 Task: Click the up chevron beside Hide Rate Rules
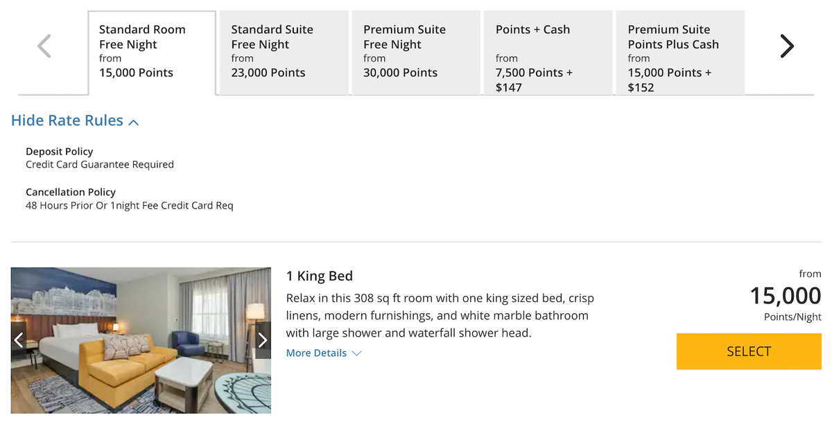tap(134, 122)
